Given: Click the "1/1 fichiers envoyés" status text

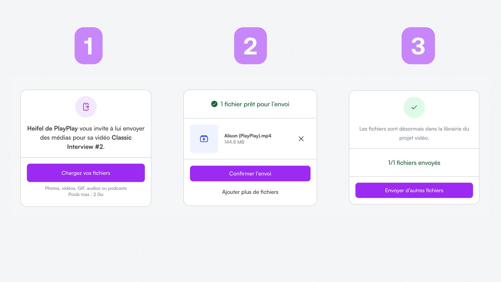Looking at the screenshot, I should click(414, 163).
